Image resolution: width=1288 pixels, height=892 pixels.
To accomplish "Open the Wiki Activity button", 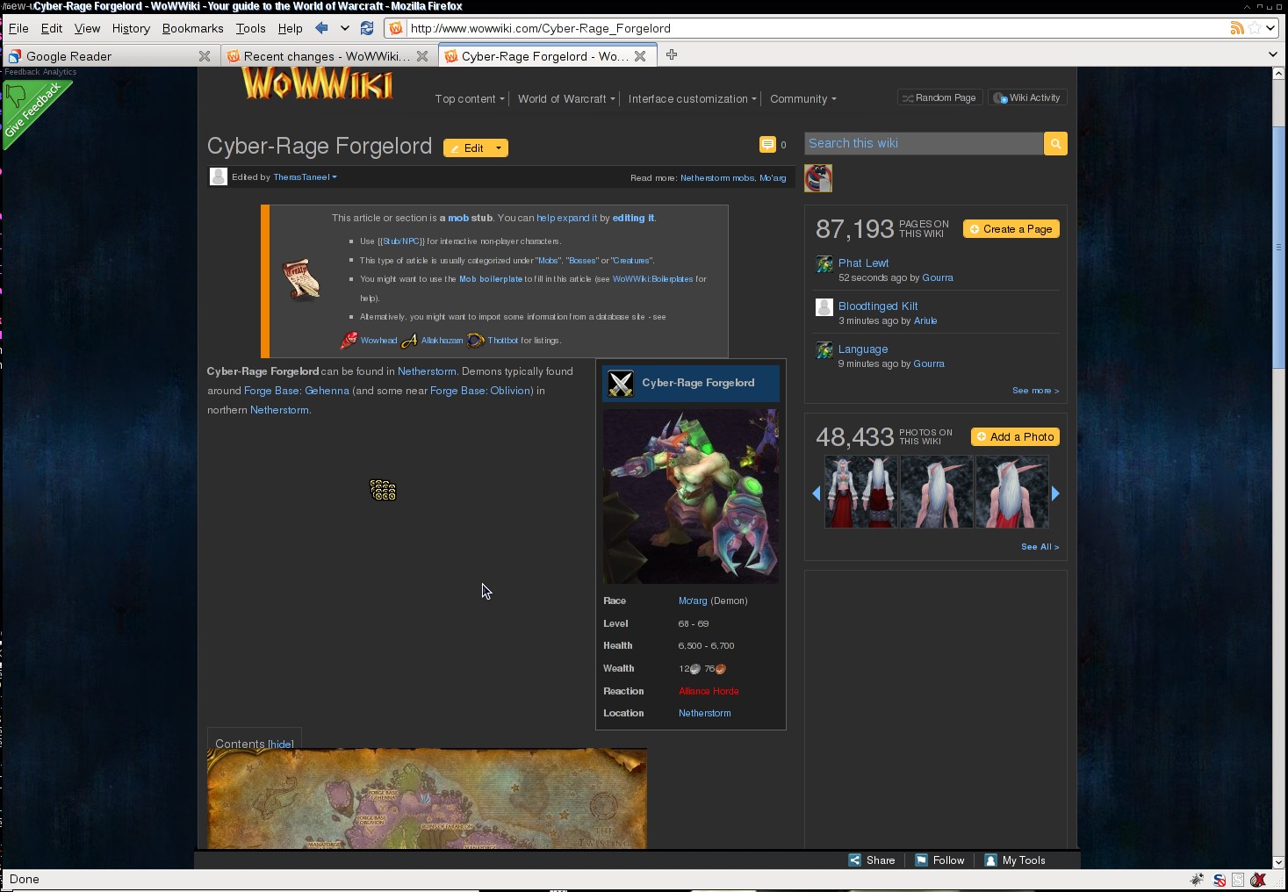I will (1027, 98).
